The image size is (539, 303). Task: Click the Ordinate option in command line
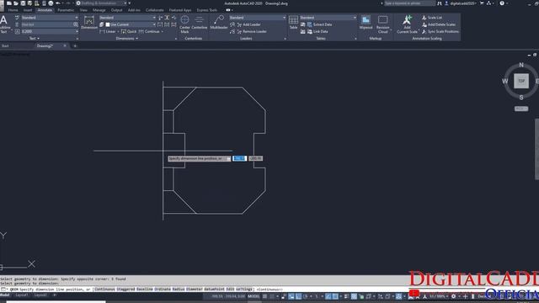[163, 290]
